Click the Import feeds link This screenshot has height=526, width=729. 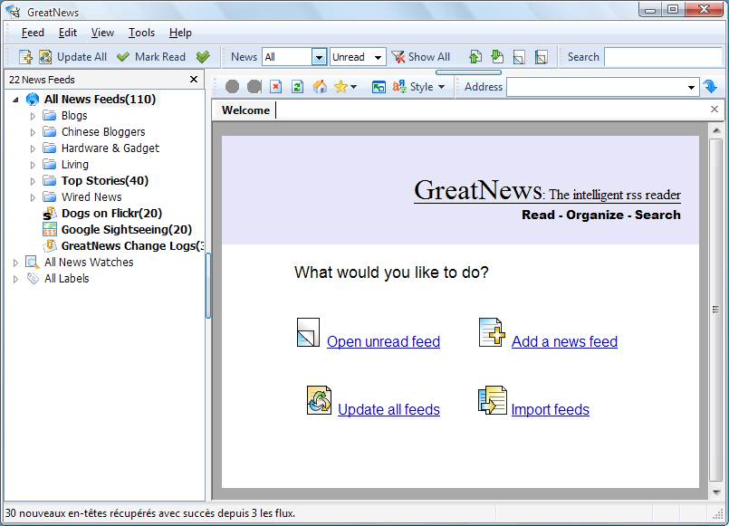pyautogui.click(x=550, y=409)
